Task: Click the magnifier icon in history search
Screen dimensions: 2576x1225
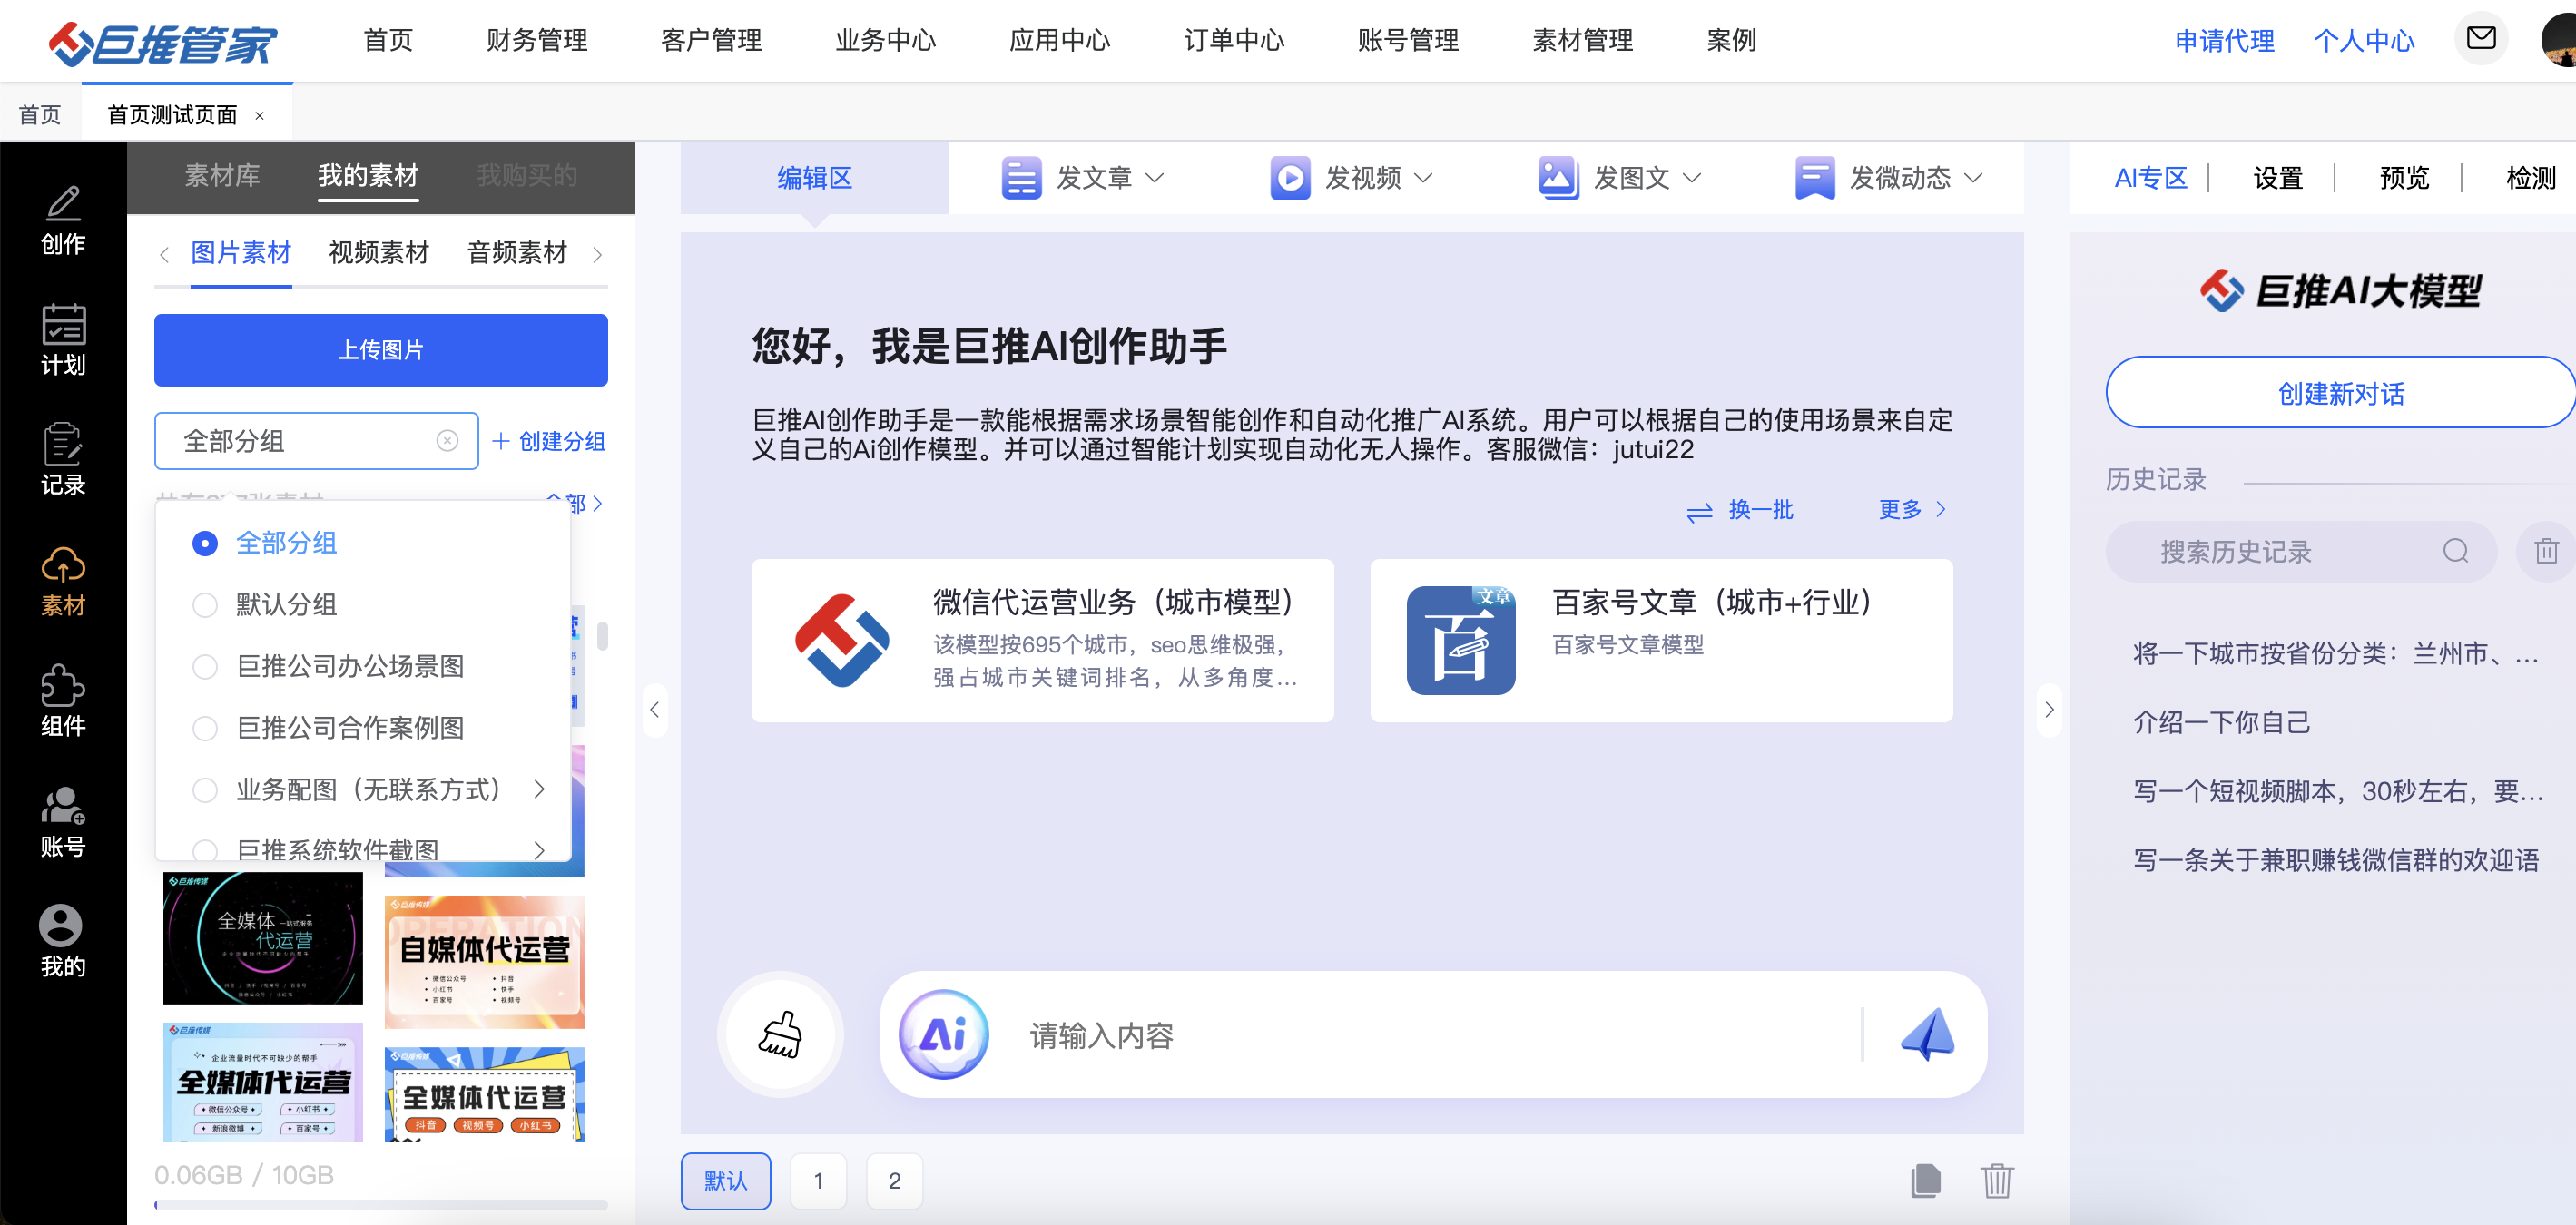Action: pos(2456,551)
